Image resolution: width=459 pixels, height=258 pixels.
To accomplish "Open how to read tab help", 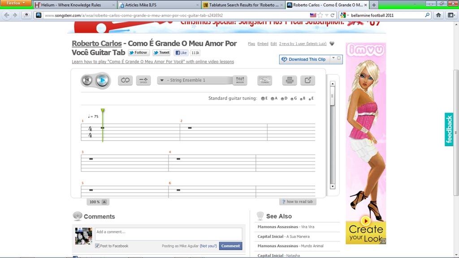I will pos(298,202).
